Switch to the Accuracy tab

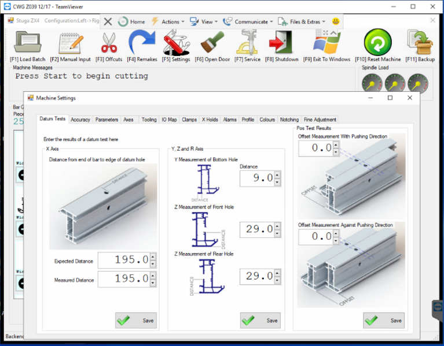[x=80, y=120]
